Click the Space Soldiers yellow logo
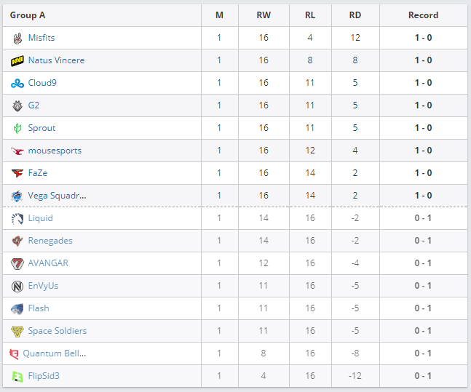The height and width of the screenshot is (392, 471). 17,331
